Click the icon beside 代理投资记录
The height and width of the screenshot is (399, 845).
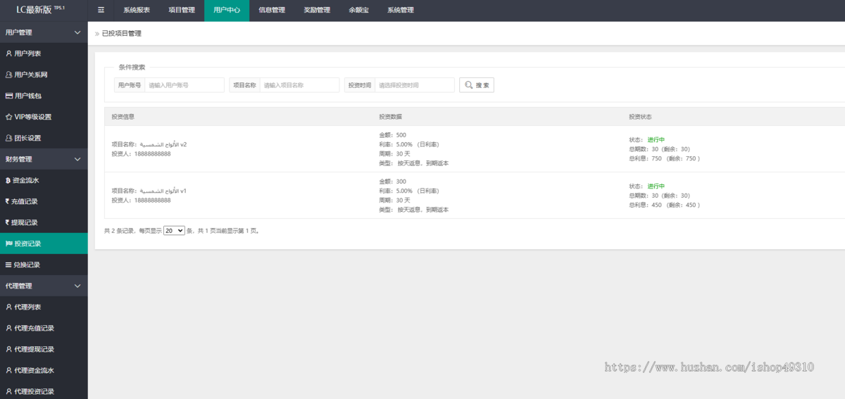click(8, 391)
